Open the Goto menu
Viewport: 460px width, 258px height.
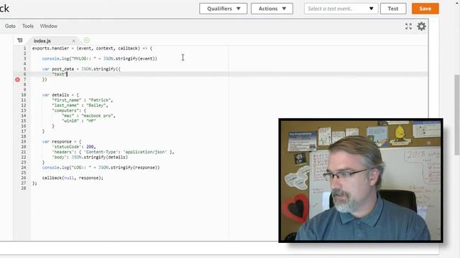(x=10, y=26)
